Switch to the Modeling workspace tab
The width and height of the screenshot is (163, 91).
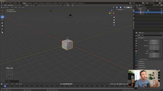click(30, 3)
